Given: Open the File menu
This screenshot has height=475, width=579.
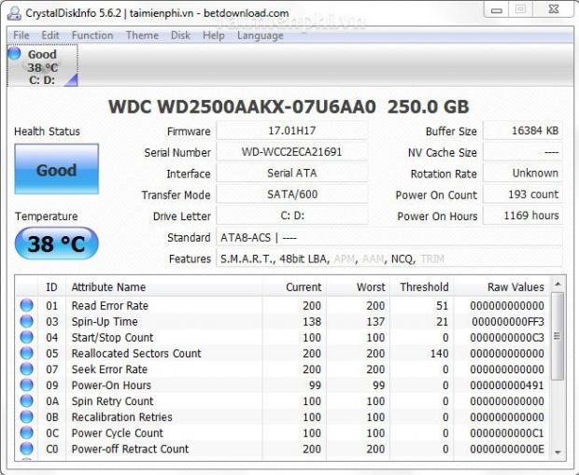Looking at the screenshot, I should [21, 35].
